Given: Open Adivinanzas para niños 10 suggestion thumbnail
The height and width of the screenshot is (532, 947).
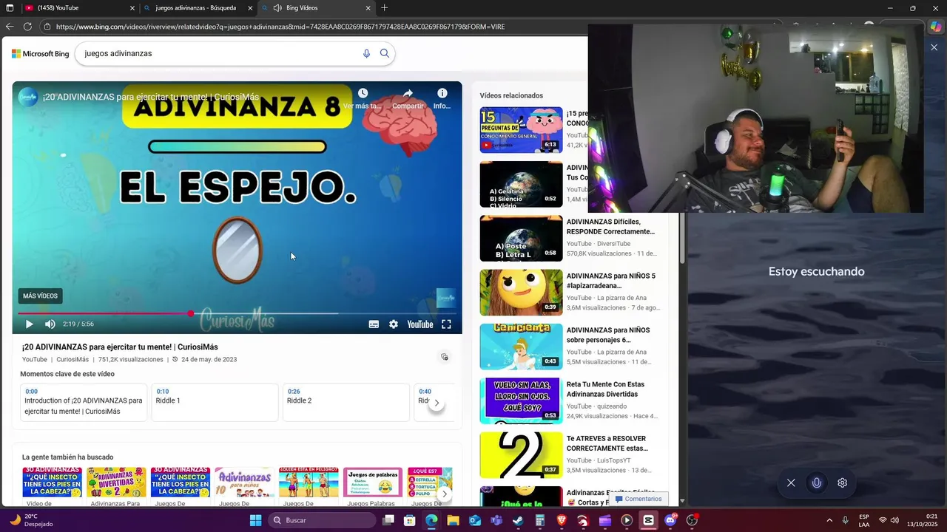Looking at the screenshot, I should [x=244, y=482].
